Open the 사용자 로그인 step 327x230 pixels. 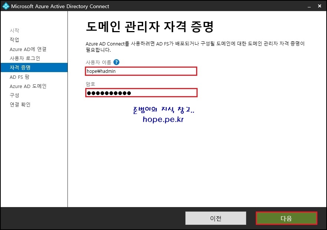25,58
